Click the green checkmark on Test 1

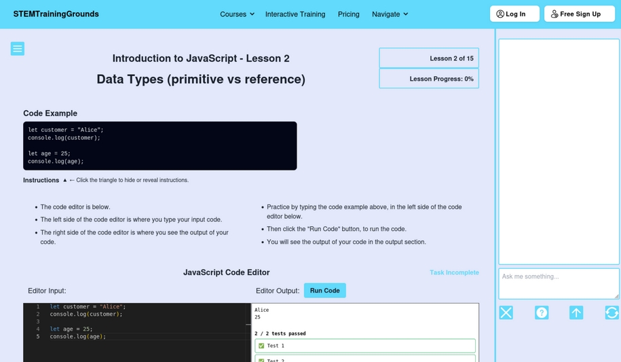[261, 346]
